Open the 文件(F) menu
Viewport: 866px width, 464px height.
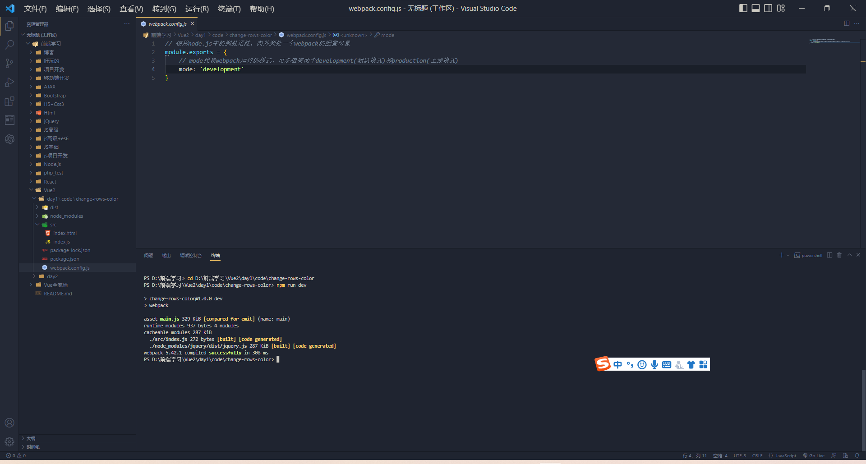36,9
